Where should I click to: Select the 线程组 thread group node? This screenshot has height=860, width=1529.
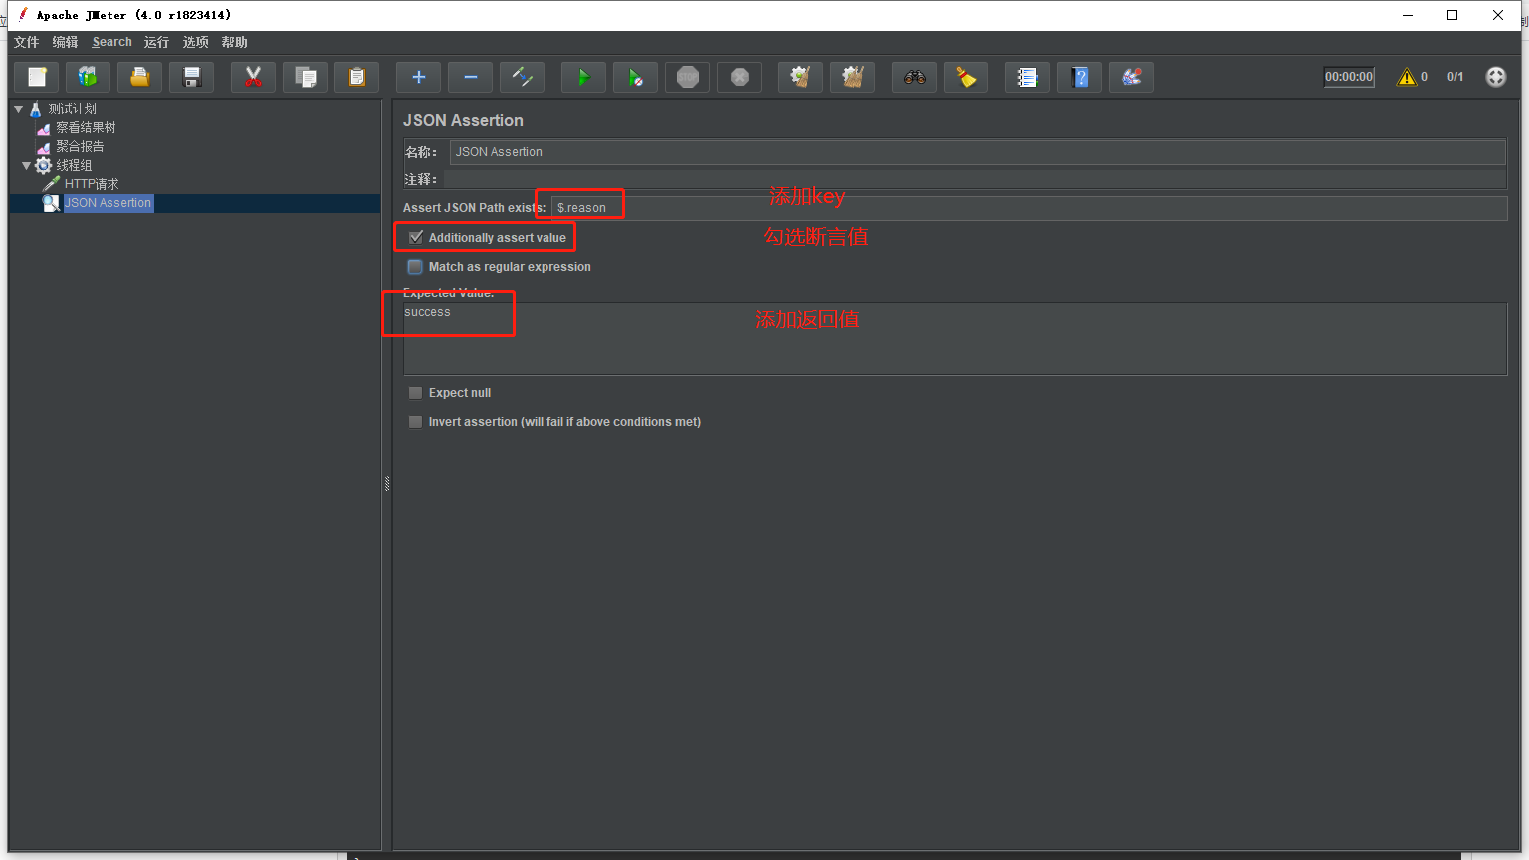(x=74, y=165)
